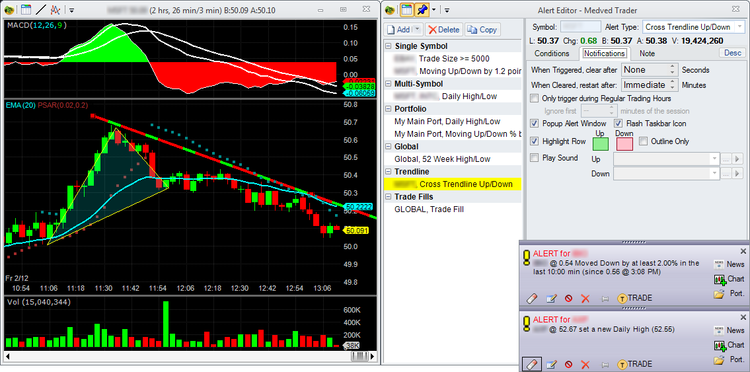Open the pushpin dropdown arrow
The image size is (750, 372).
click(x=434, y=9)
